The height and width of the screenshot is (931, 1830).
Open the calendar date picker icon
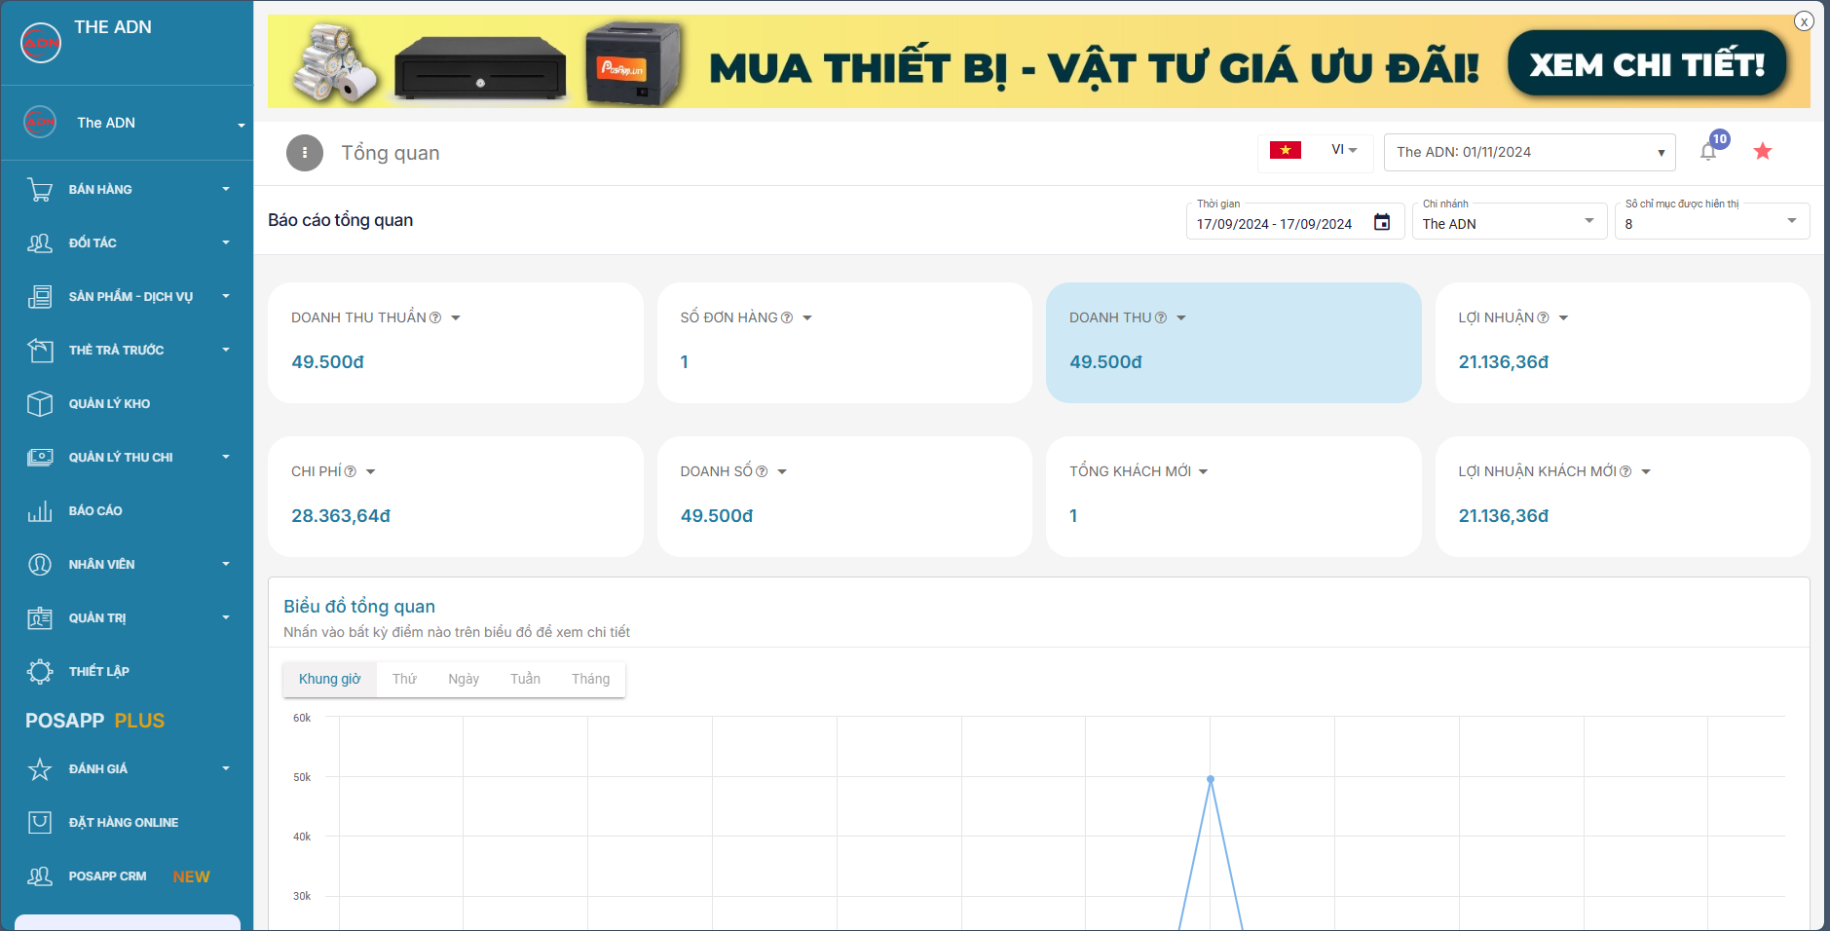coord(1382,222)
